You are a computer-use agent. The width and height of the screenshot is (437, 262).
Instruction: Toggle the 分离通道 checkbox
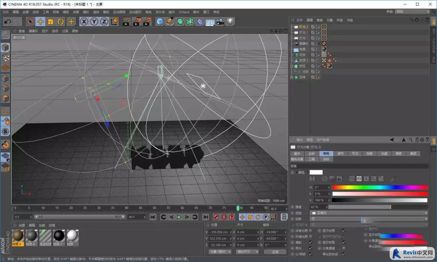(344, 248)
